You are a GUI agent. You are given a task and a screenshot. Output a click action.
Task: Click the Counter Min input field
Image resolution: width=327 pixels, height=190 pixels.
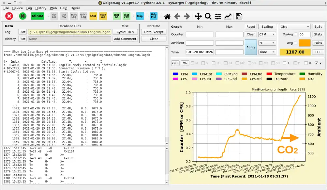pyautogui.click(x=200, y=34)
